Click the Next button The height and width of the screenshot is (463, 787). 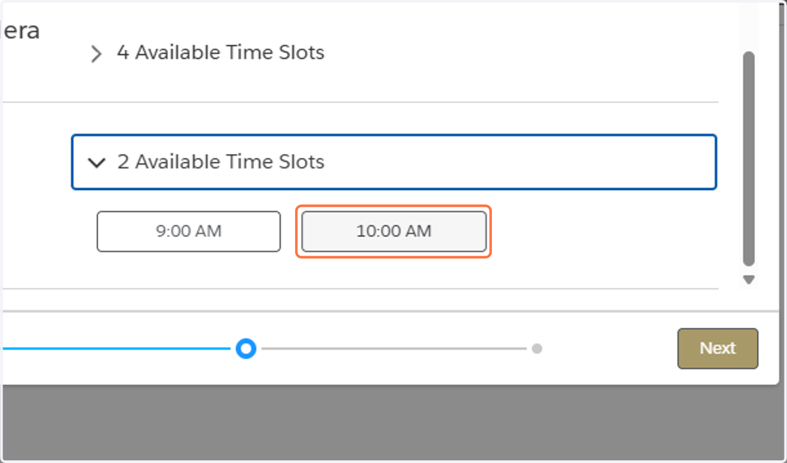click(717, 348)
